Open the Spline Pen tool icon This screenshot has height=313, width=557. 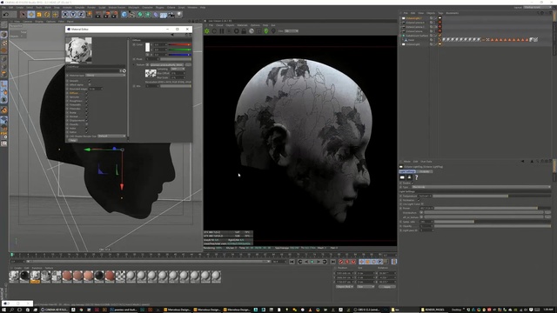tap(131, 15)
